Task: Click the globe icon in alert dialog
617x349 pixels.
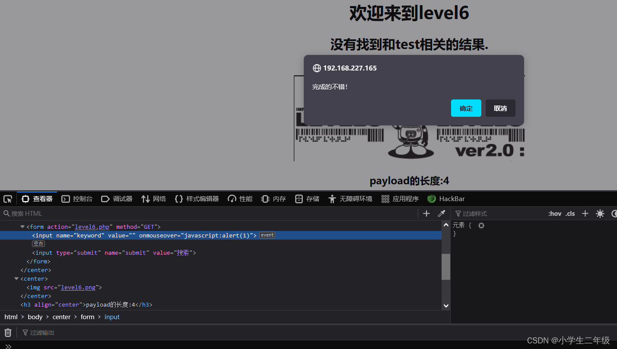Action: point(317,68)
